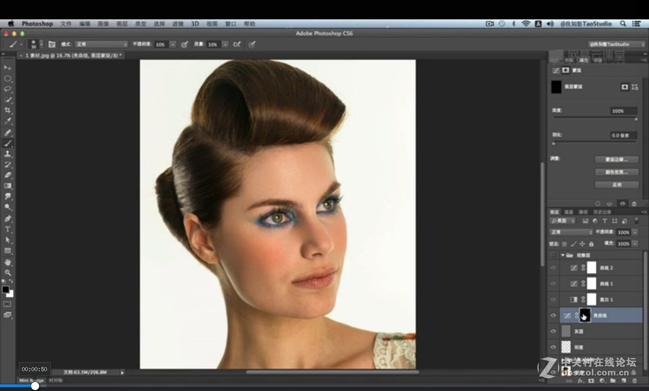
Task: Hide the 灰层 layer
Action: tap(553, 331)
